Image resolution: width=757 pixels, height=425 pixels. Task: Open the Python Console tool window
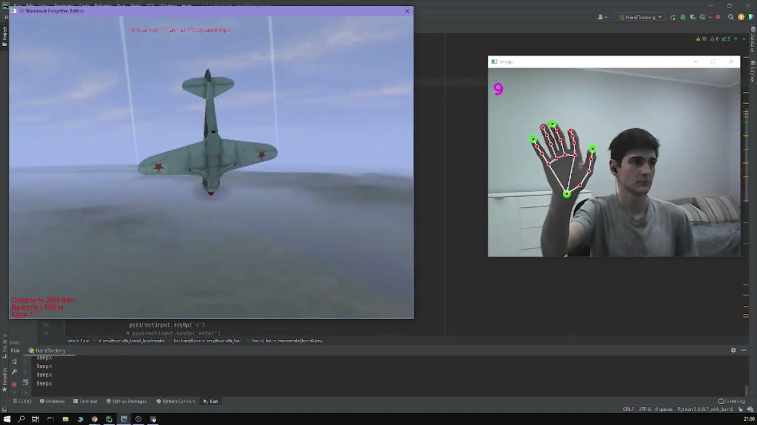coord(175,401)
